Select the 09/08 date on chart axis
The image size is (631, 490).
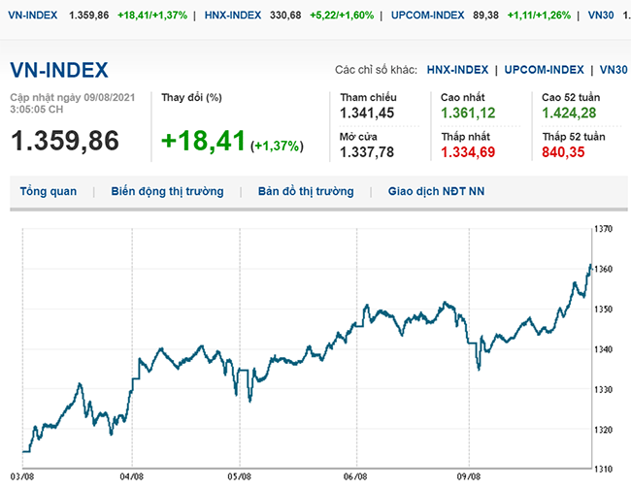469,476
